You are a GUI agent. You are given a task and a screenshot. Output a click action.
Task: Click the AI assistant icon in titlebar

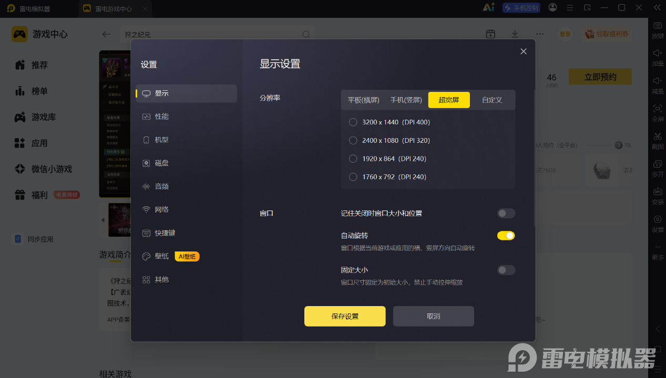tap(488, 7)
